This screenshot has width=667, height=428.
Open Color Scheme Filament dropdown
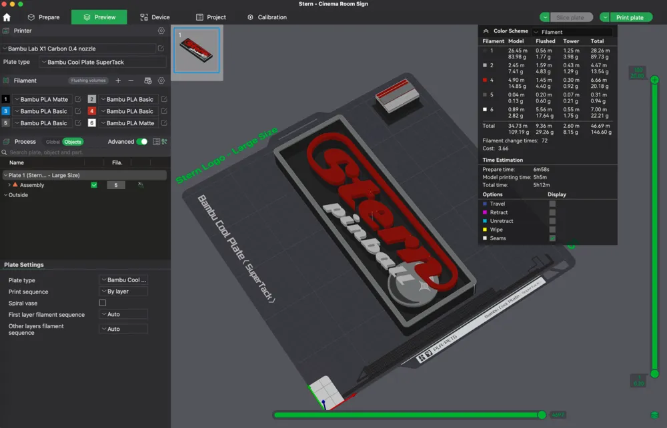click(572, 32)
